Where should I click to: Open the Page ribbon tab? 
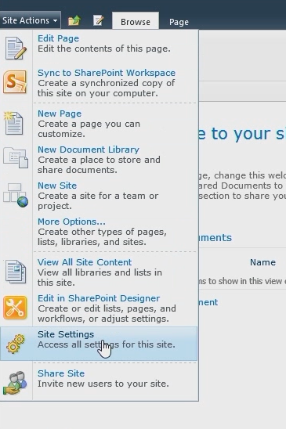[179, 22]
